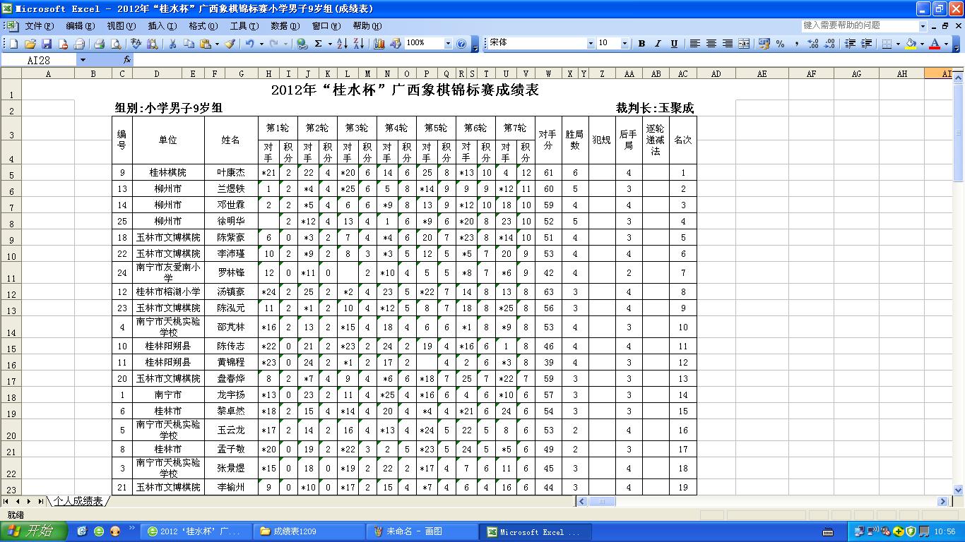The image size is (965, 542).
Task: Open Excel Help question mark
Action: click(461, 43)
